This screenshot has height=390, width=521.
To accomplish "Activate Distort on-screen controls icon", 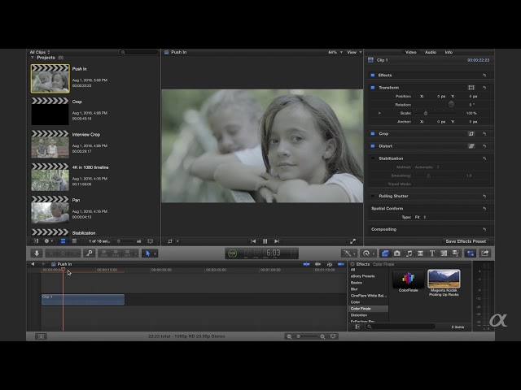I will pos(471,146).
